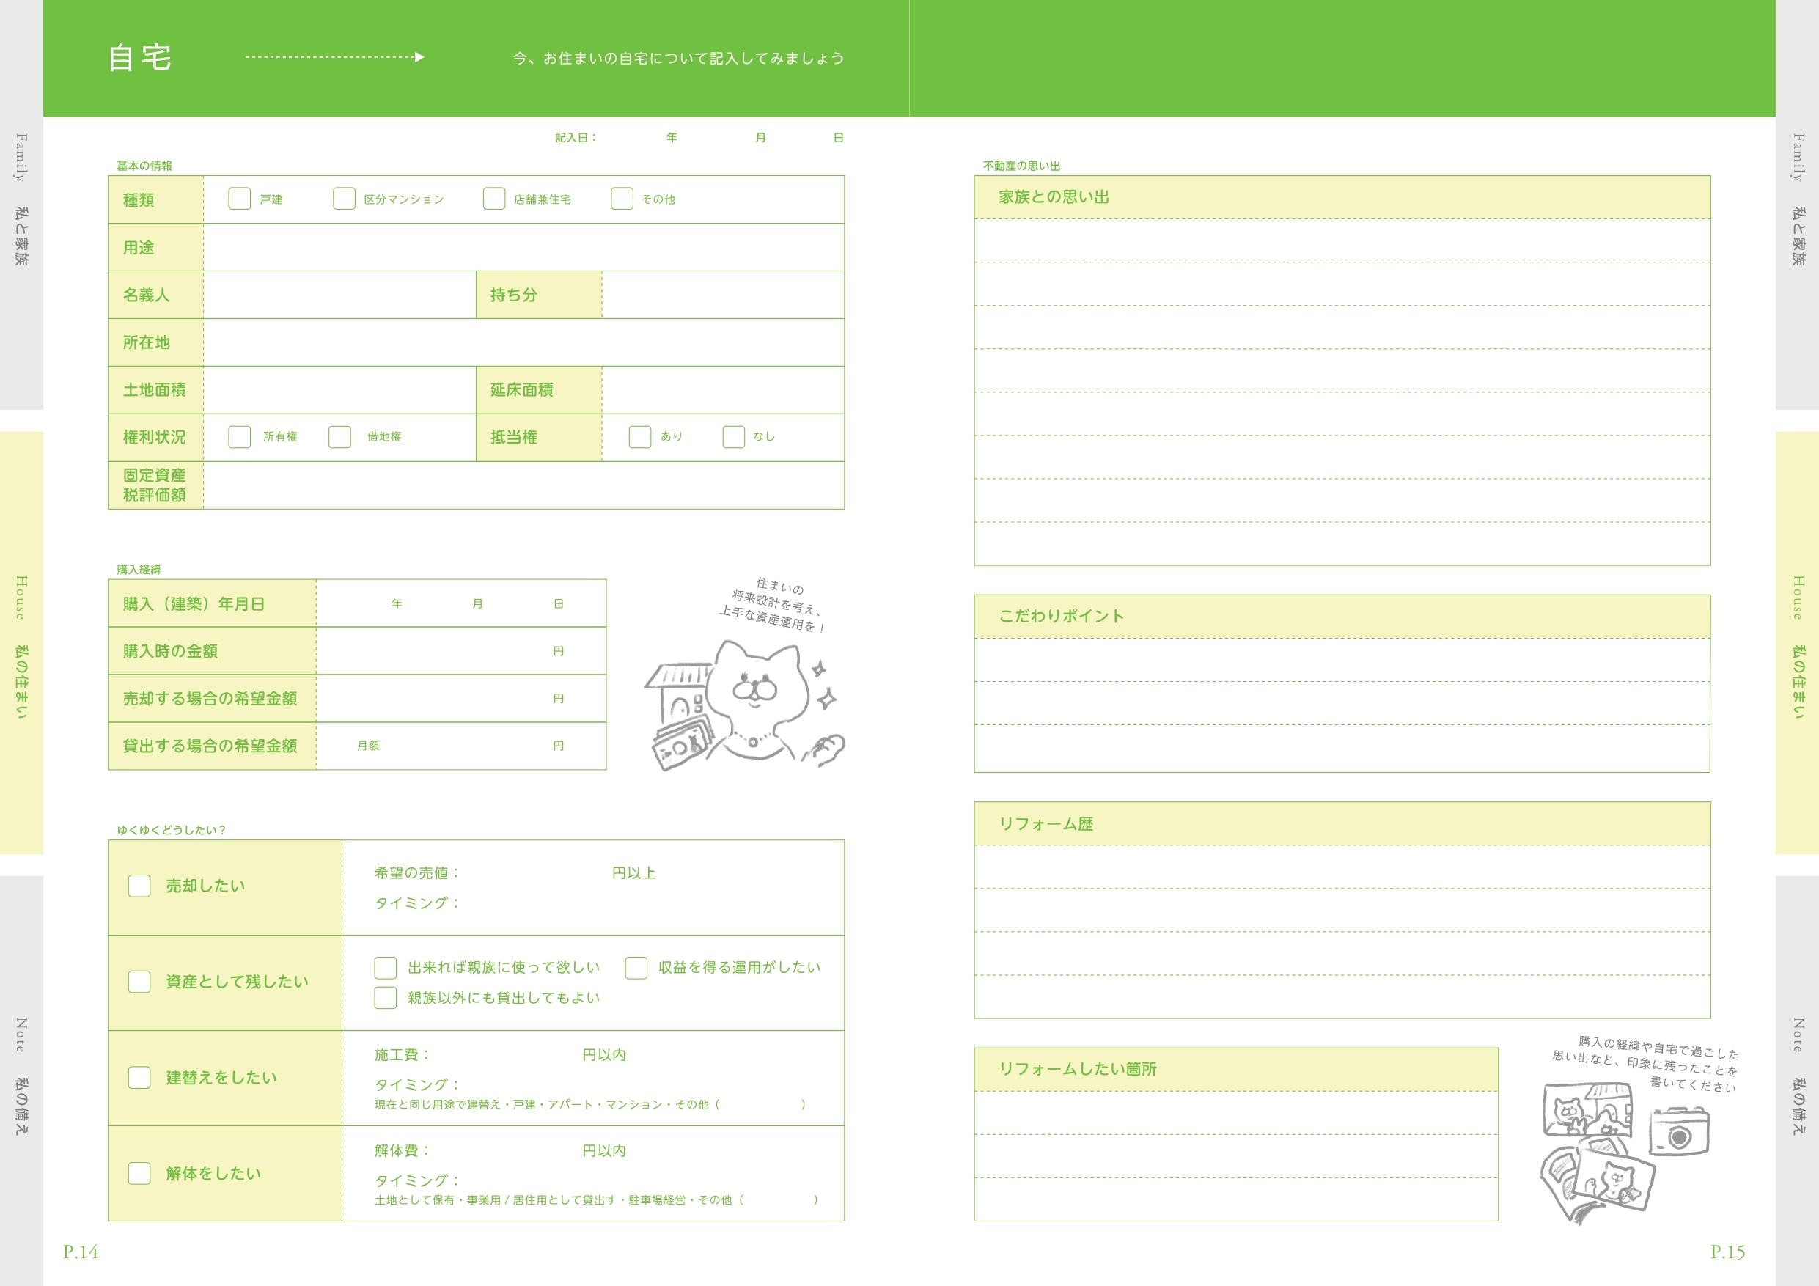1819x1286 pixels.
Task: Tick the その他 type checkbox
Action: tap(622, 198)
